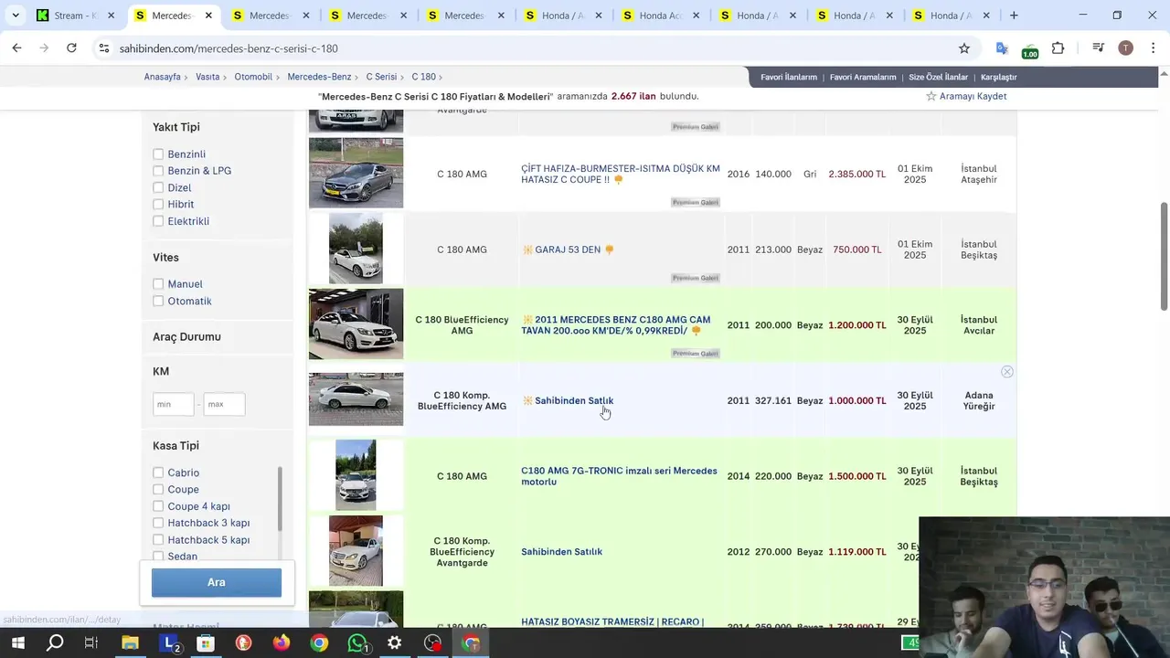Image resolution: width=1170 pixels, height=658 pixels.
Task: Open Windows taskbar search
Action: click(55, 643)
